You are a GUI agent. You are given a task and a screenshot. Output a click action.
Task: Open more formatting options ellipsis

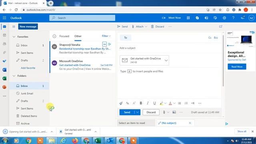[200, 103]
